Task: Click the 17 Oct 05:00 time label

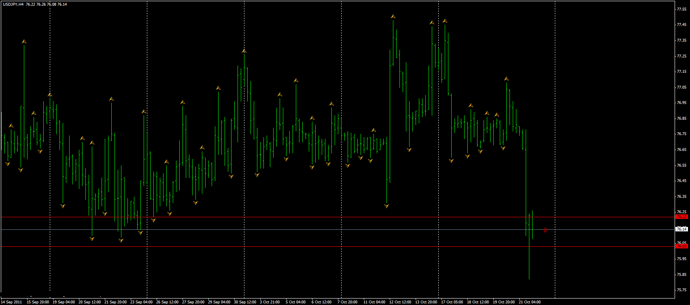Action: (452, 302)
